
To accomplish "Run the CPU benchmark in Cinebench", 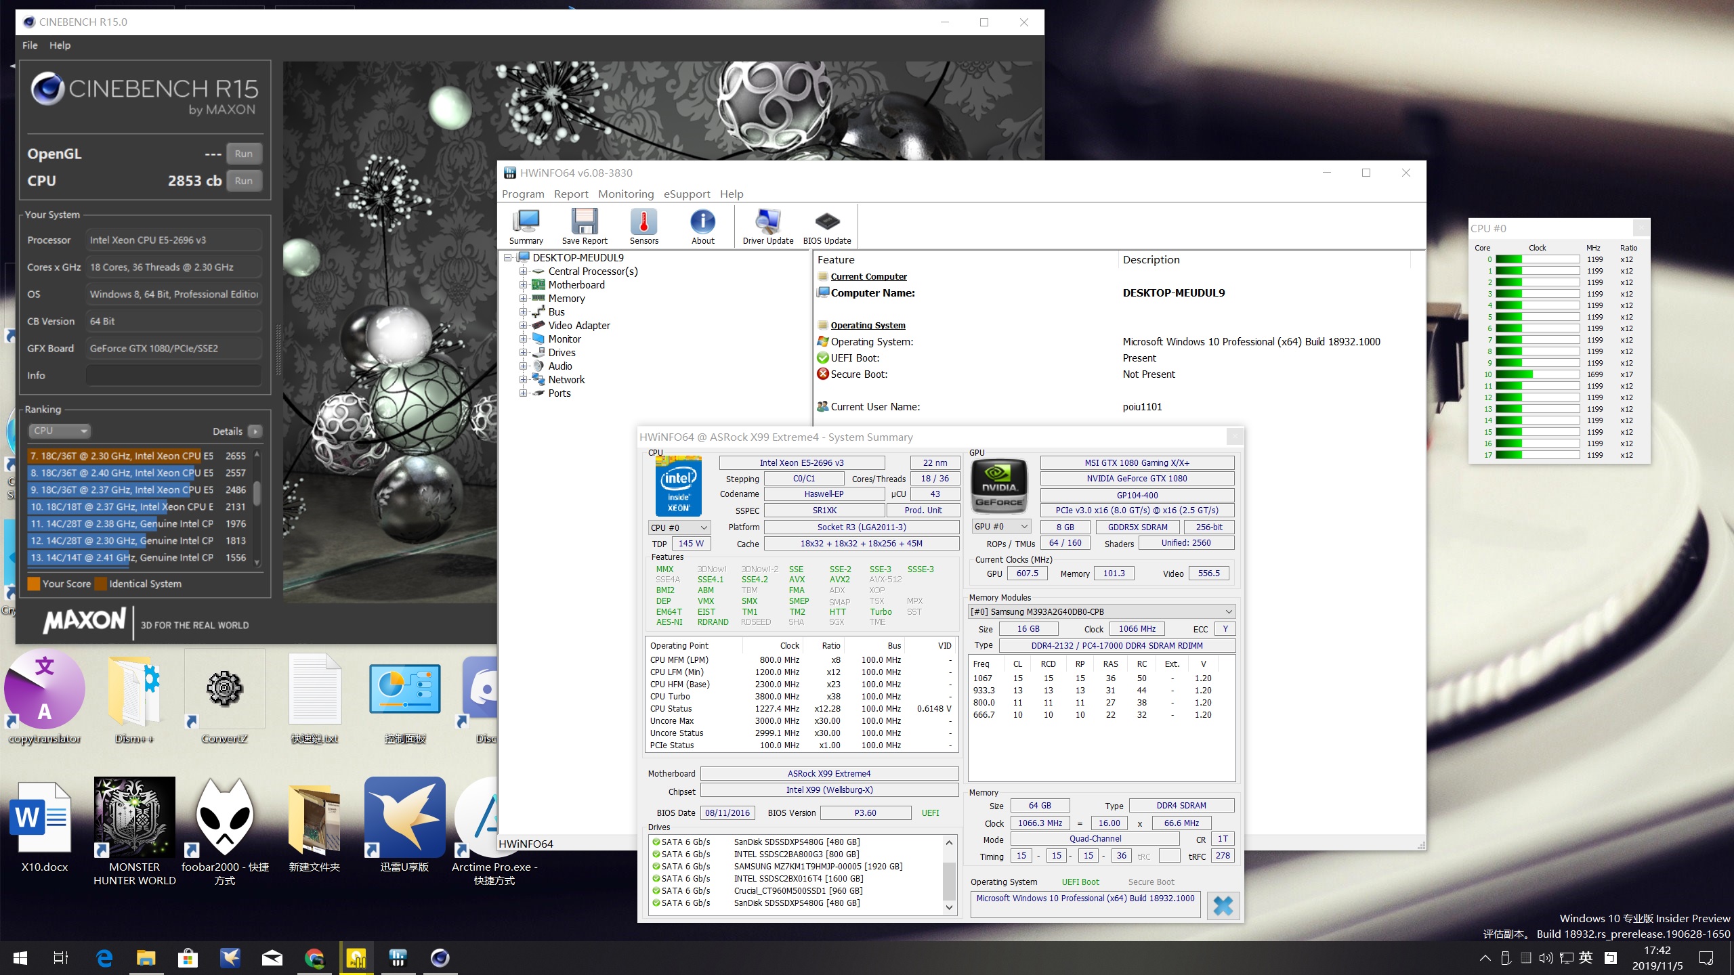I will [x=244, y=181].
